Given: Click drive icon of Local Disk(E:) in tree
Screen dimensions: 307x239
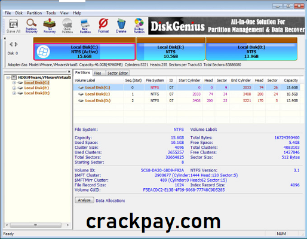Looking at the screenshot, I should tap(20, 88).
